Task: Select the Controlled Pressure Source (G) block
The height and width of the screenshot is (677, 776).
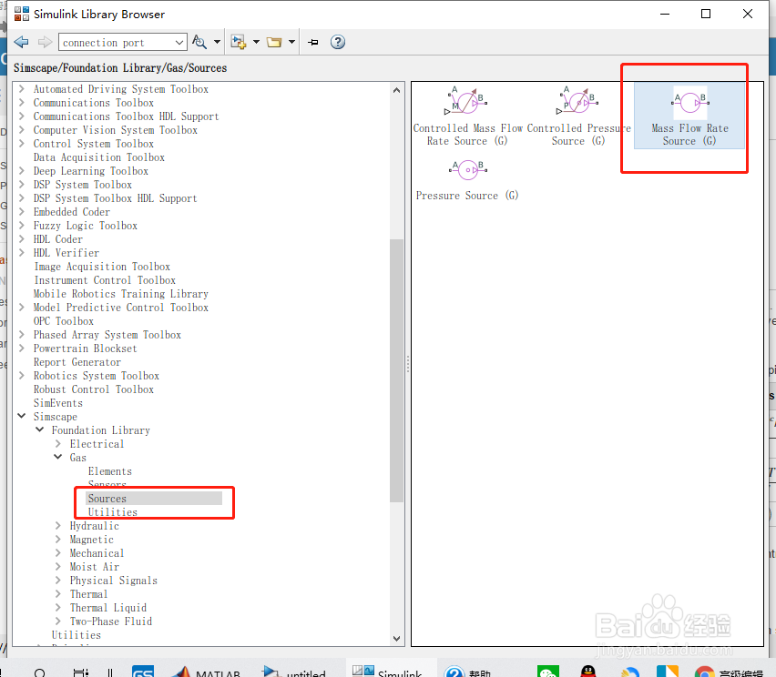Action: tap(578, 116)
